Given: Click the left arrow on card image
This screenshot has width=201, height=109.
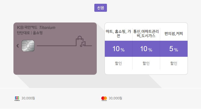Looking at the screenshot, I should (18, 46).
